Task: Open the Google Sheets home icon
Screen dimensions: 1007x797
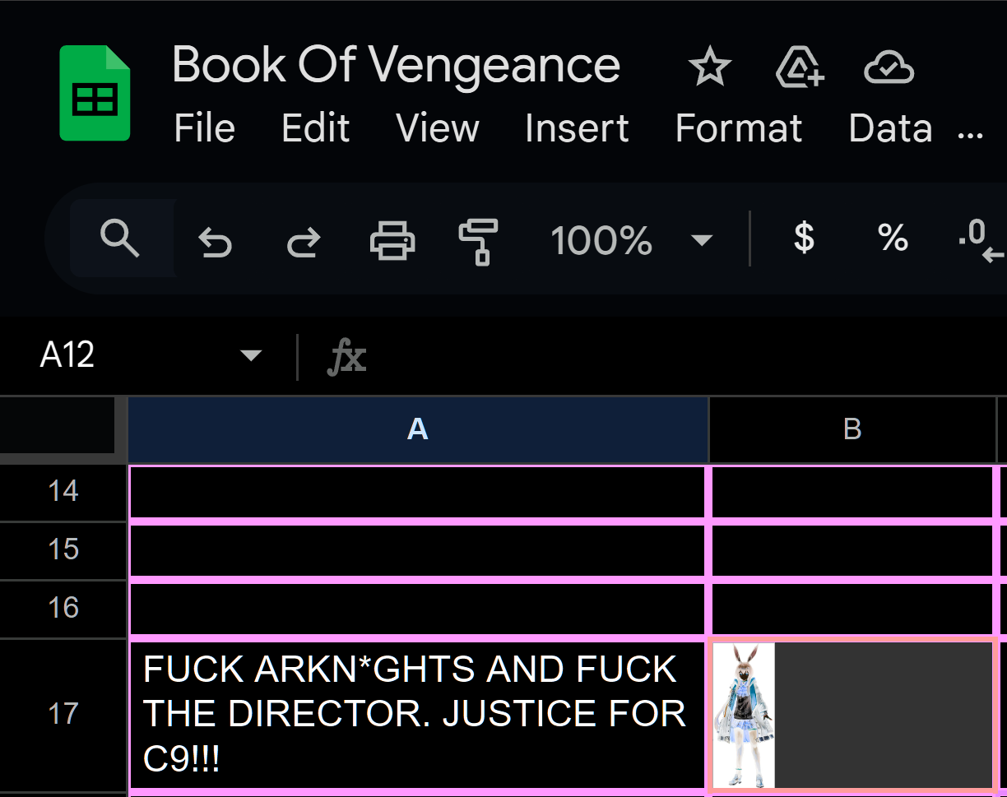Action: pyautogui.click(x=95, y=93)
